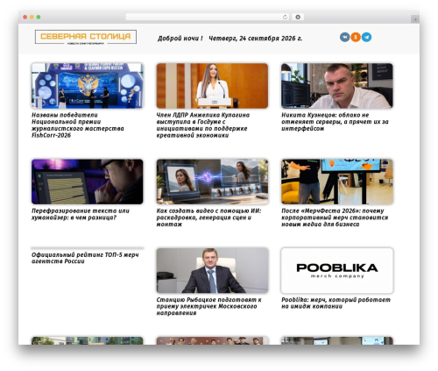Click the Северная Столица site logo
This screenshot has height=371, width=438.
click(86, 37)
